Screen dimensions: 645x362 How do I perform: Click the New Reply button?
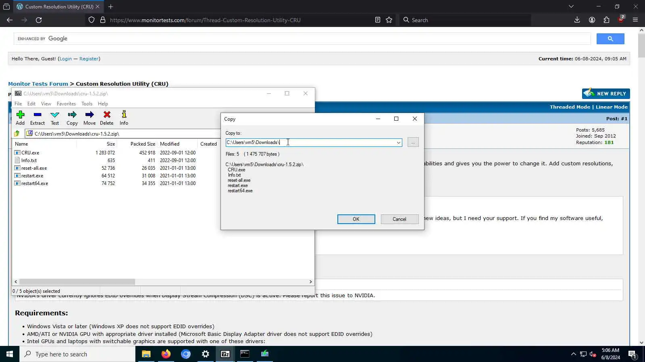(606, 93)
